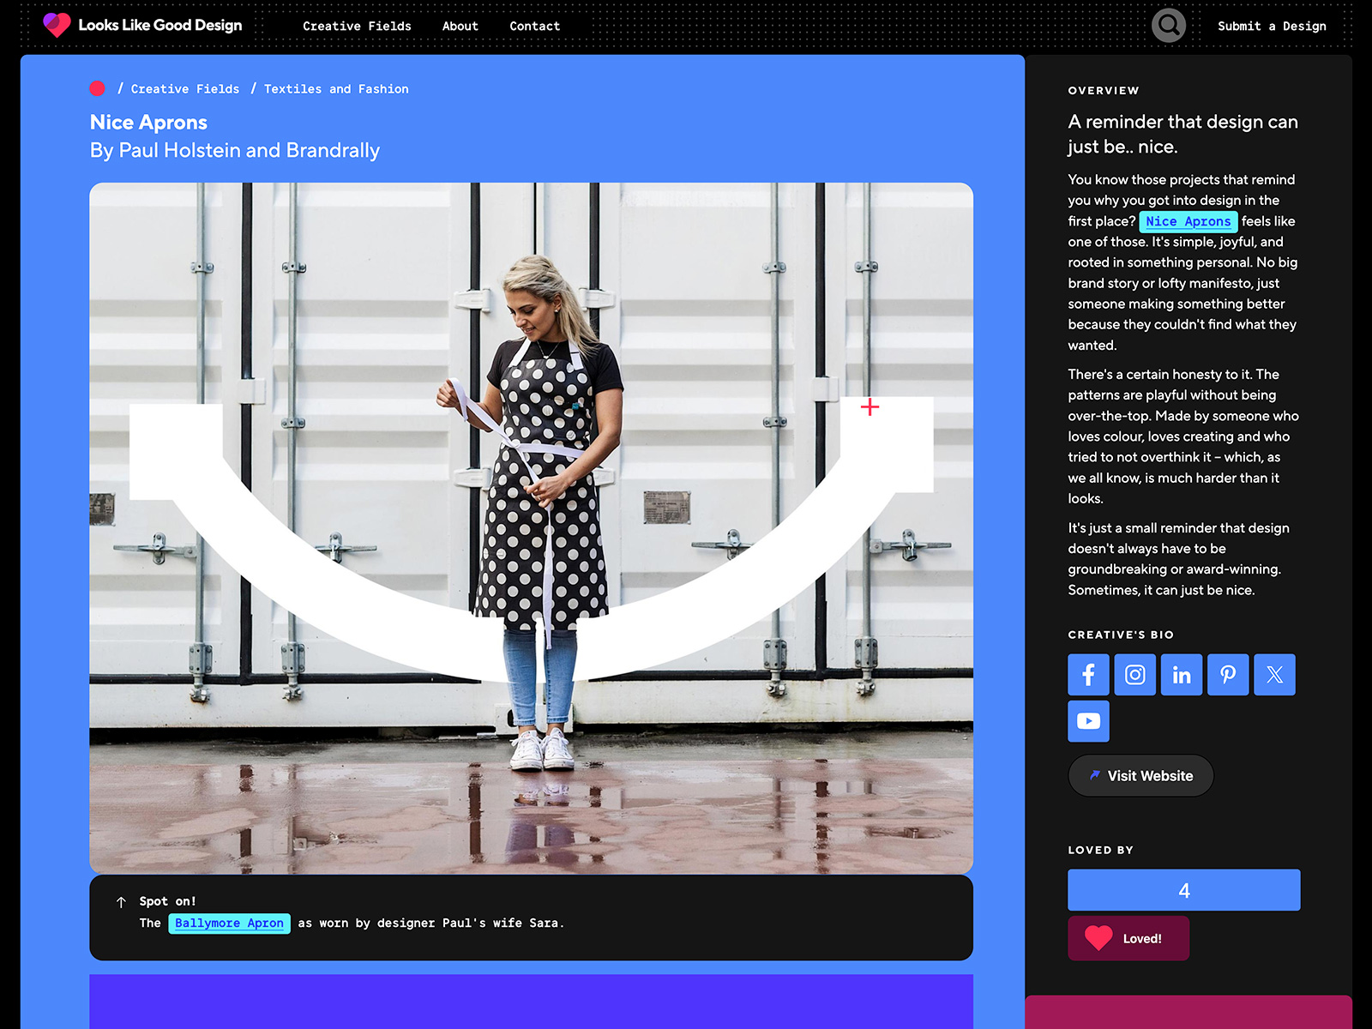Click the Pinterest icon

pyautogui.click(x=1228, y=675)
